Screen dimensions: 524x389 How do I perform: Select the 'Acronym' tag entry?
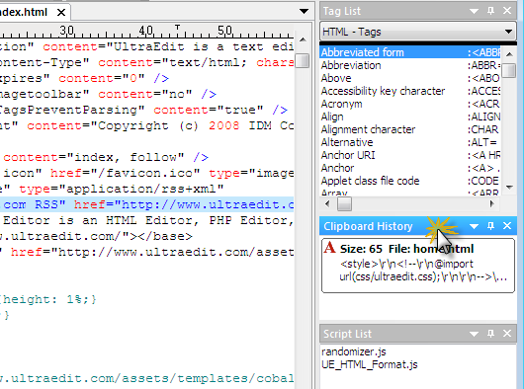pos(410,104)
